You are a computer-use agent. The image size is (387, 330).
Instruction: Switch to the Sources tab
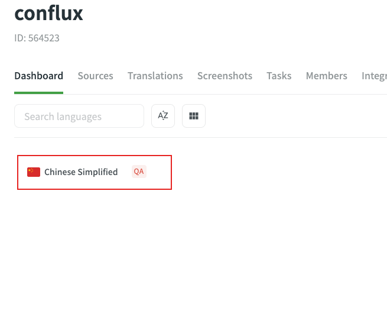[x=95, y=76]
